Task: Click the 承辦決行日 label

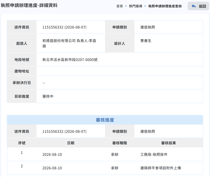Action: coord(22,83)
